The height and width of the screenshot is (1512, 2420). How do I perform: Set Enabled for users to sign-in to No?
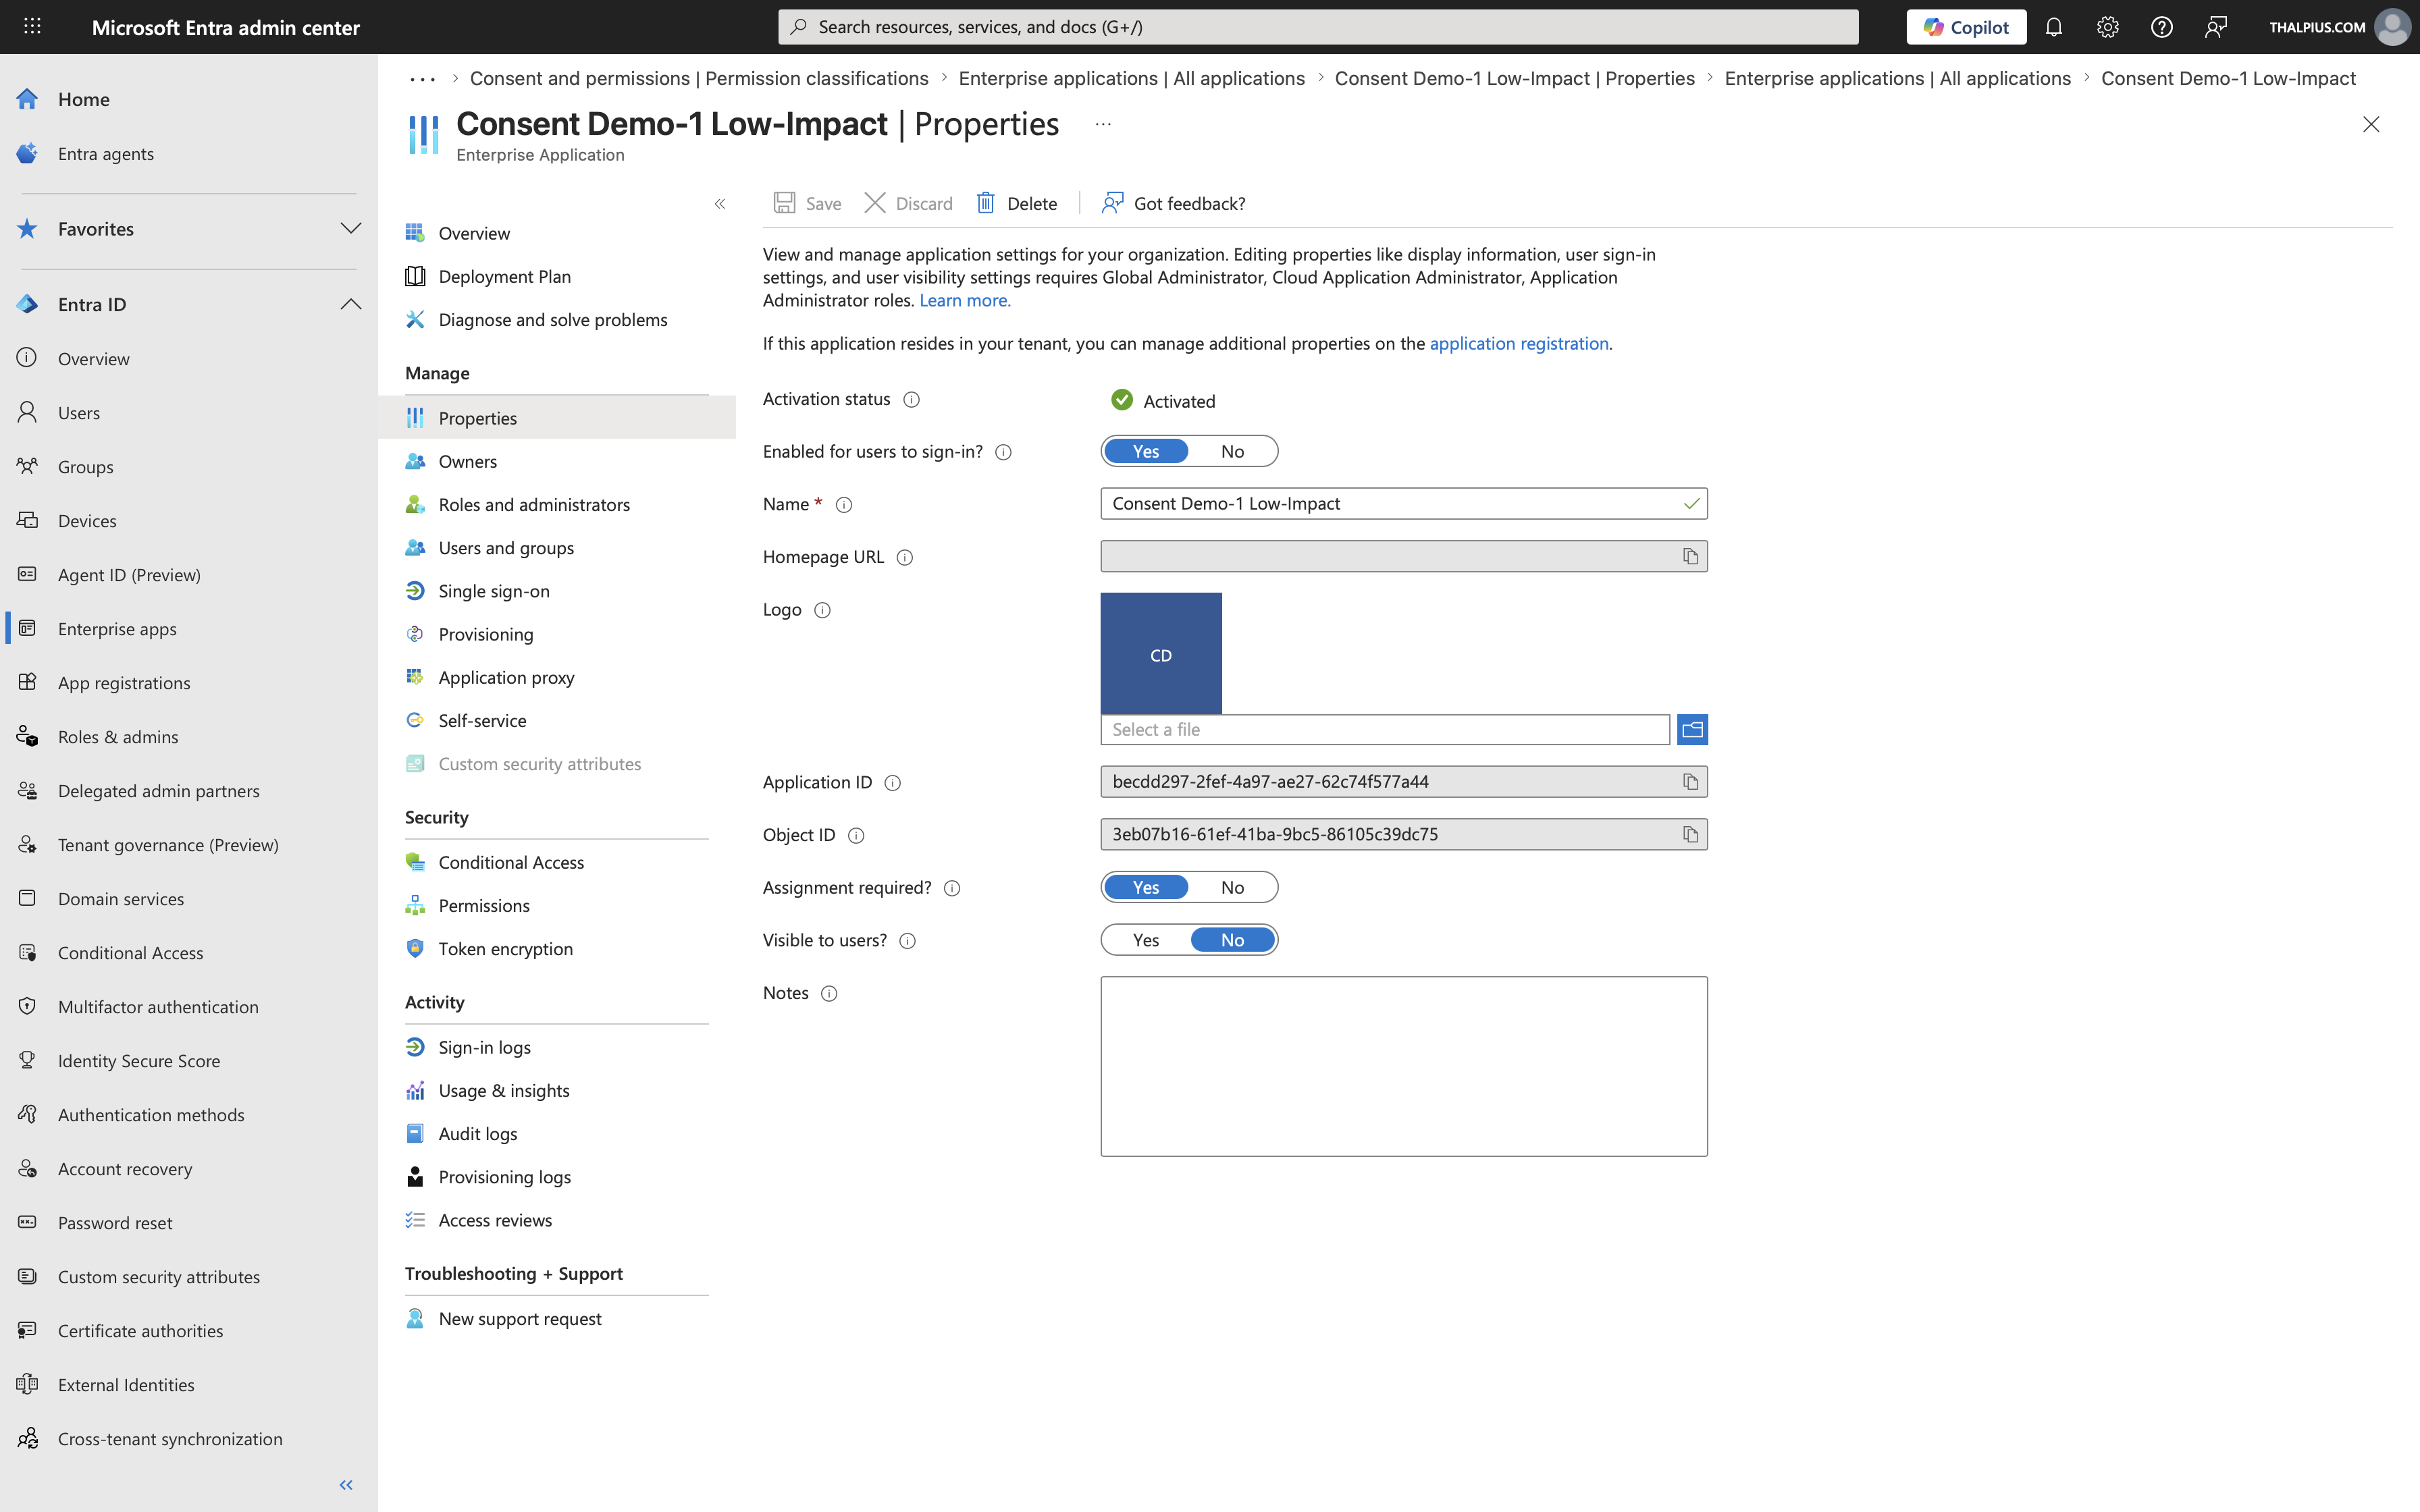coord(1232,451)
